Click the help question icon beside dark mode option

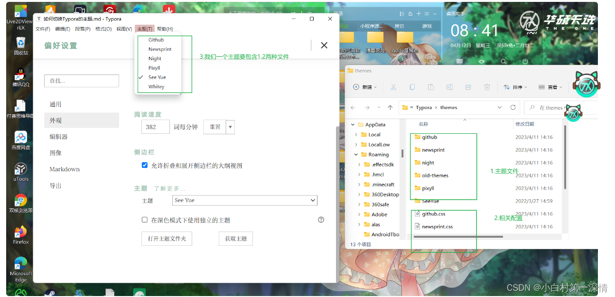pyautogui.click(x=321, y=220)
